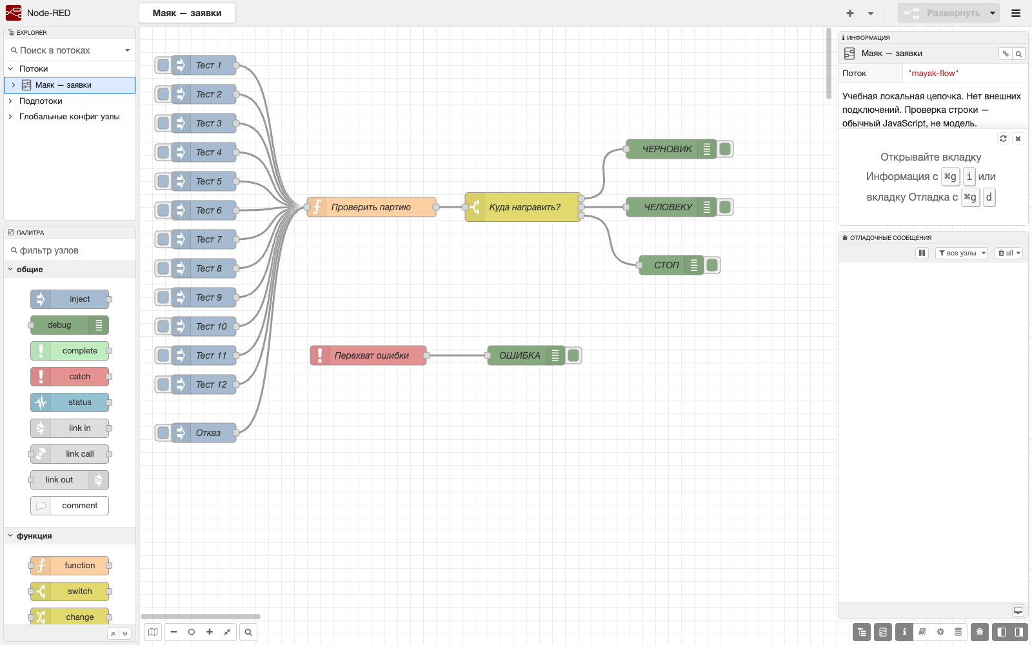This screenshot has width=1032, height=645.
Task: Open the deploy options dropdown arrow
Action: coord(993,13)
